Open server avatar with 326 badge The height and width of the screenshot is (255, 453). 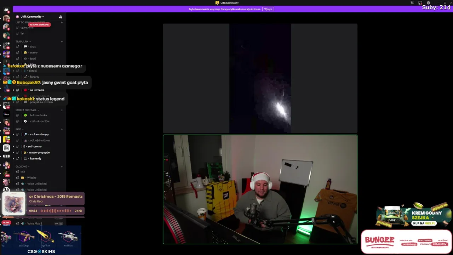[x=6, y=131]
